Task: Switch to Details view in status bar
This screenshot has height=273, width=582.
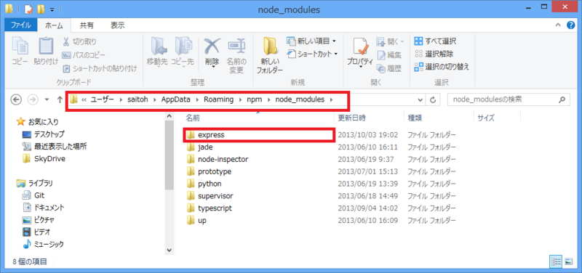Action: [555, 261]
